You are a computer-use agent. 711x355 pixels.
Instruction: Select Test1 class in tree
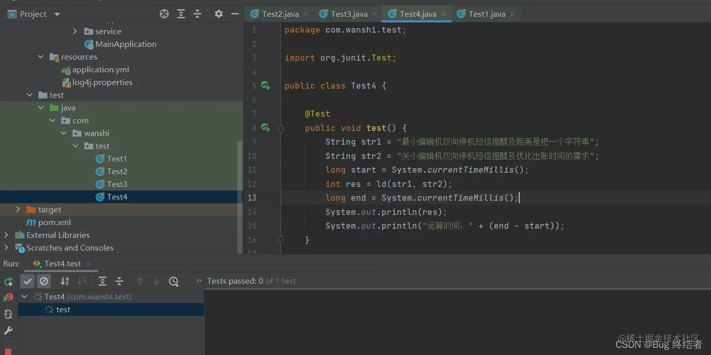click(117, 159)
